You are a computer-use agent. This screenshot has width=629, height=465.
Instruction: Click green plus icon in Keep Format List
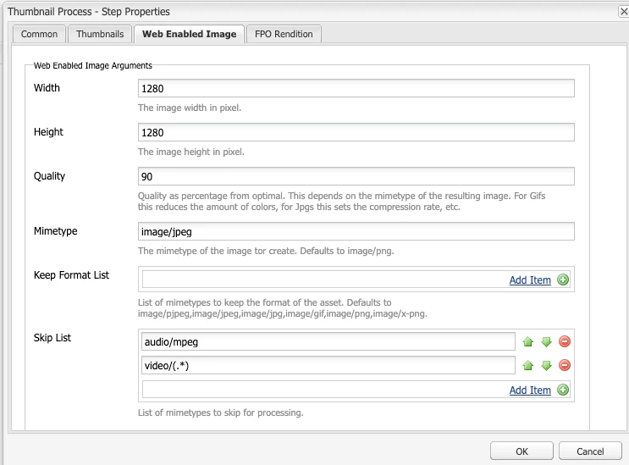coord(563,280)
